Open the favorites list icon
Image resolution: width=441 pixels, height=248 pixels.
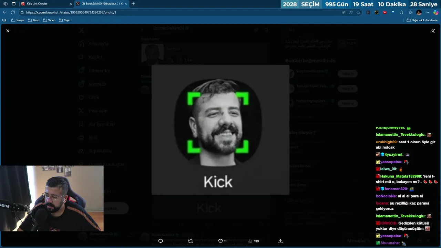pyautogui.click(x=410, y=12)
